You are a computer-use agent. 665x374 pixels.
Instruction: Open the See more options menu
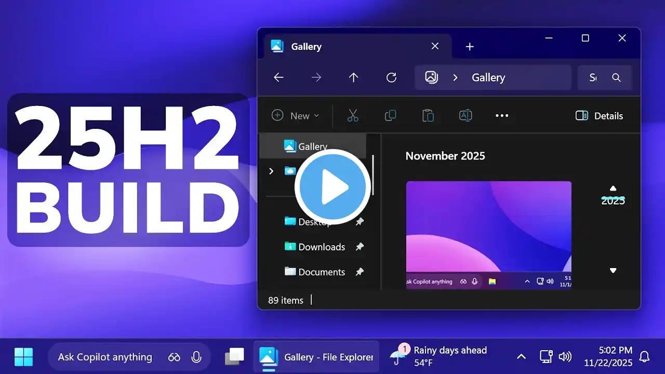(x=502, y=115)
